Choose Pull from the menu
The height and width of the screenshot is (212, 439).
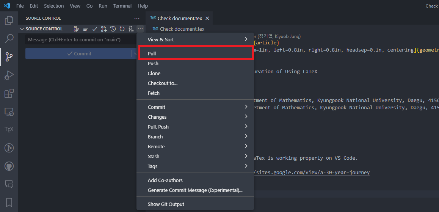pos(195,53)
